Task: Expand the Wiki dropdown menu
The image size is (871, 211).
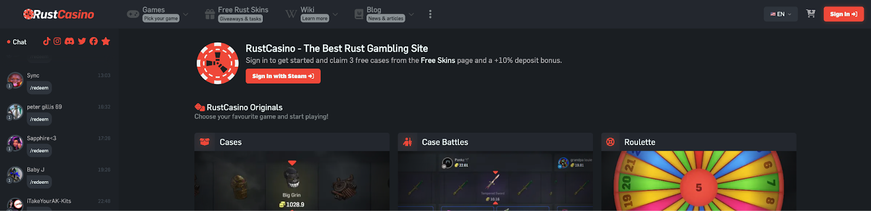Action: (x=311, y=14)
